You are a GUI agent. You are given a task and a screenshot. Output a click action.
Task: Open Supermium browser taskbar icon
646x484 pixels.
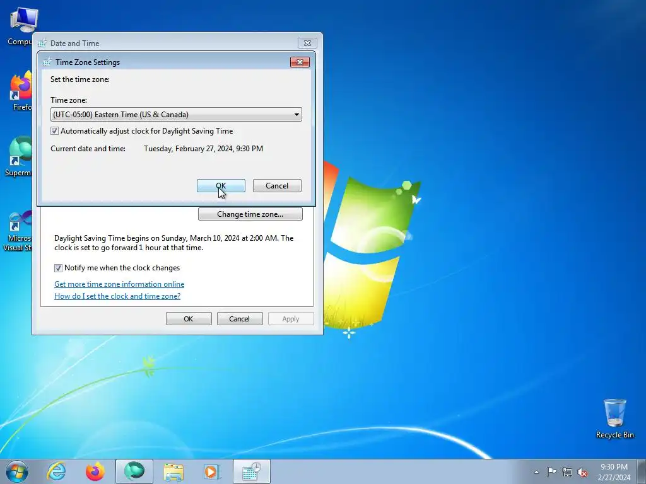click(x=134, y=471)
